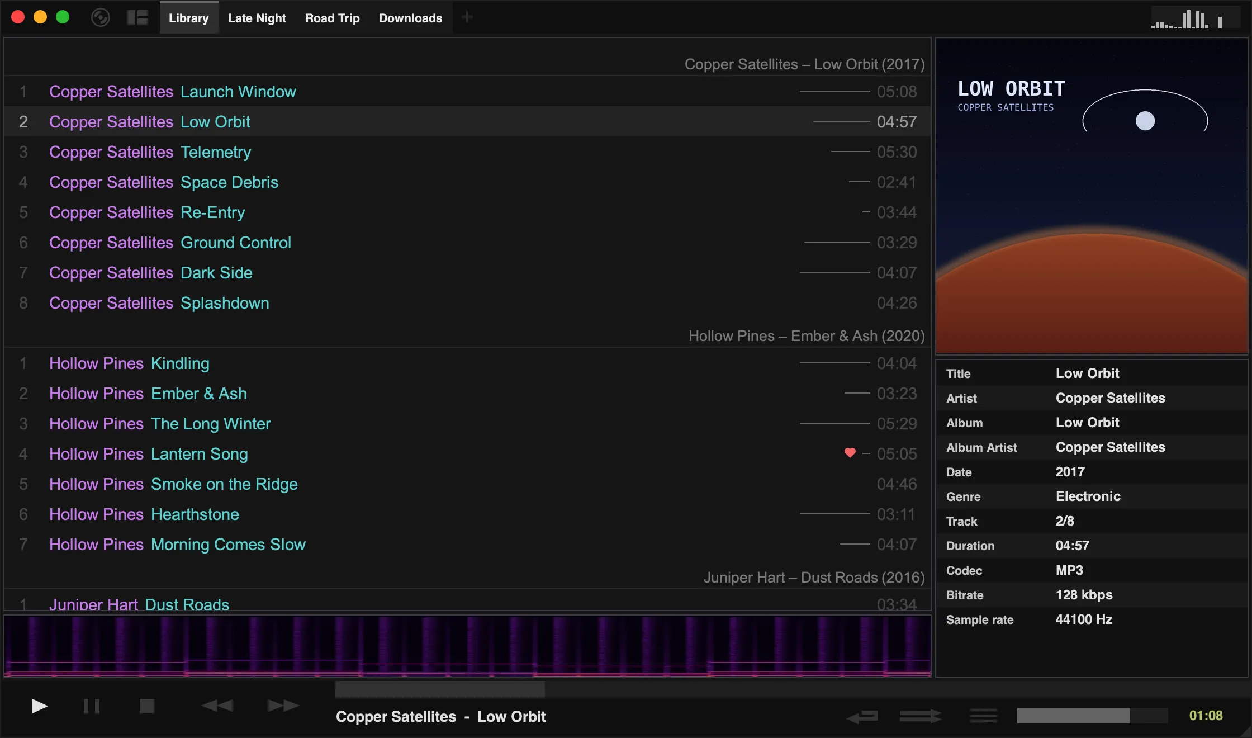Toggle the repeat loop mode icon
This screenshot has width=1252, height=738.
(x=862, y=716)
